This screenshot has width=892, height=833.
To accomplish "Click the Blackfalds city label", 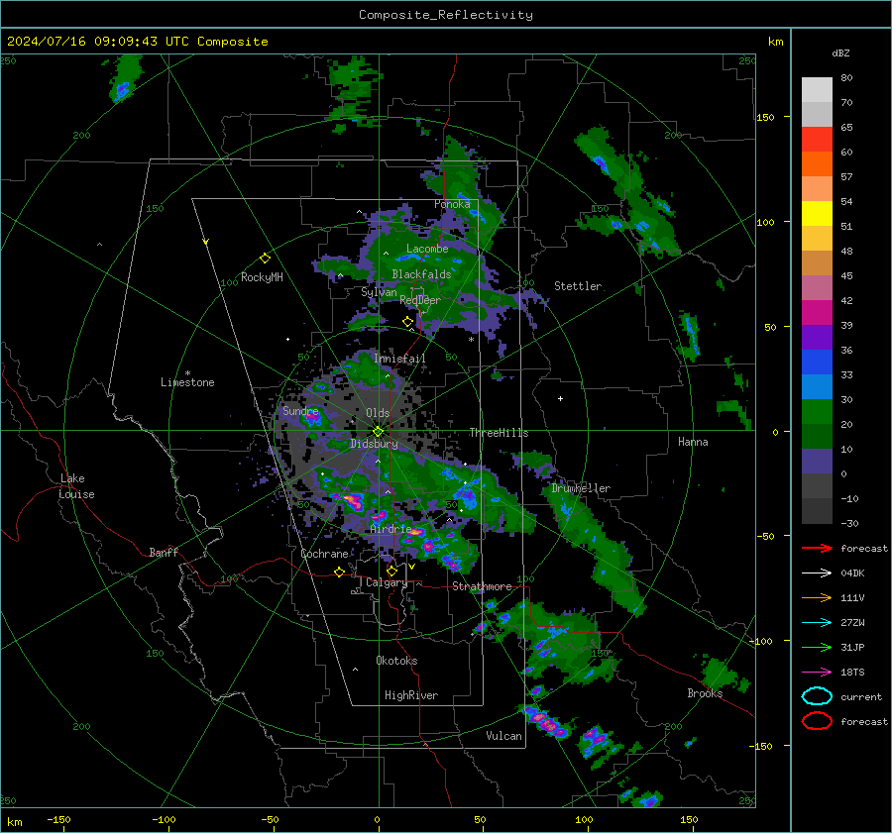I will tap(421, 274).
